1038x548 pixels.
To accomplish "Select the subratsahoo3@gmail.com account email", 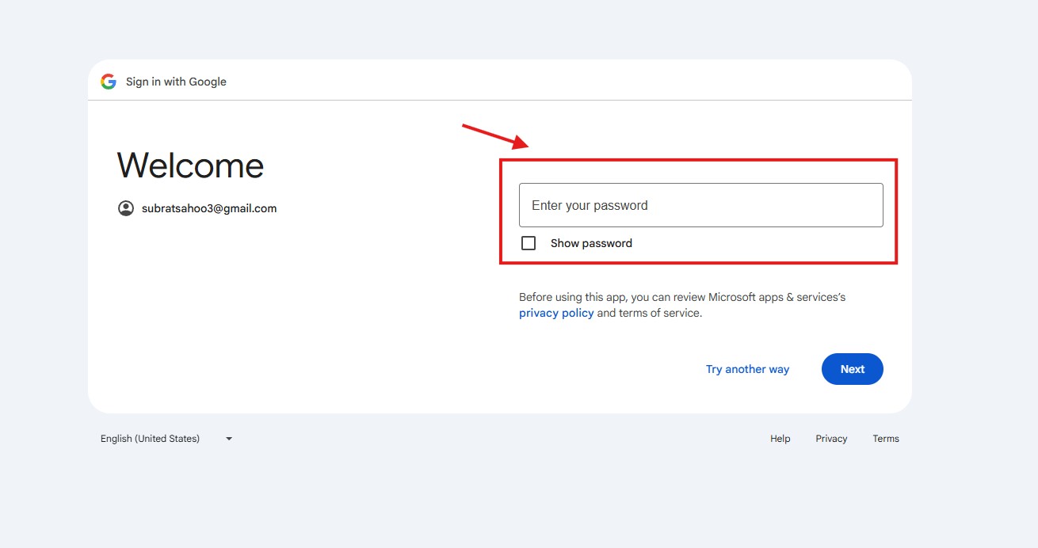I will pyautogui.click(x=209, y=208).
